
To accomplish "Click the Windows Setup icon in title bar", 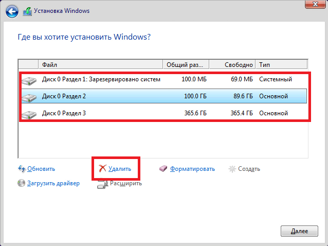I will pos(27,11).
